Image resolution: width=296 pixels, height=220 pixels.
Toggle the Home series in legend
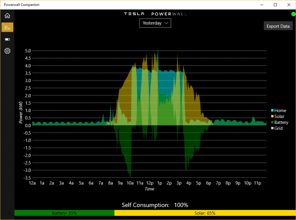280,111
